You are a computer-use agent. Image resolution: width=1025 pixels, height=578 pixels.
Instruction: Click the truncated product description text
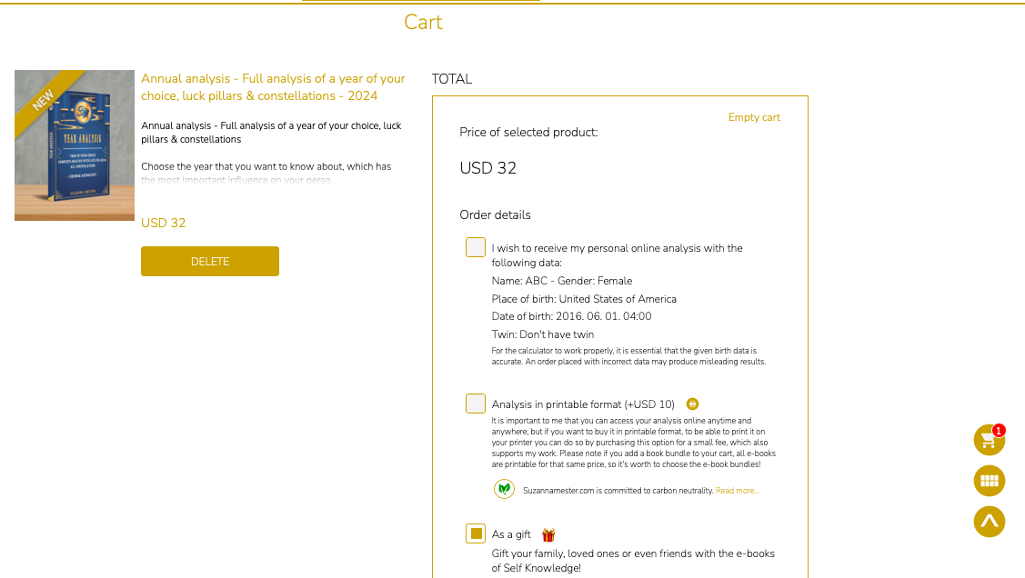(266, 173)
